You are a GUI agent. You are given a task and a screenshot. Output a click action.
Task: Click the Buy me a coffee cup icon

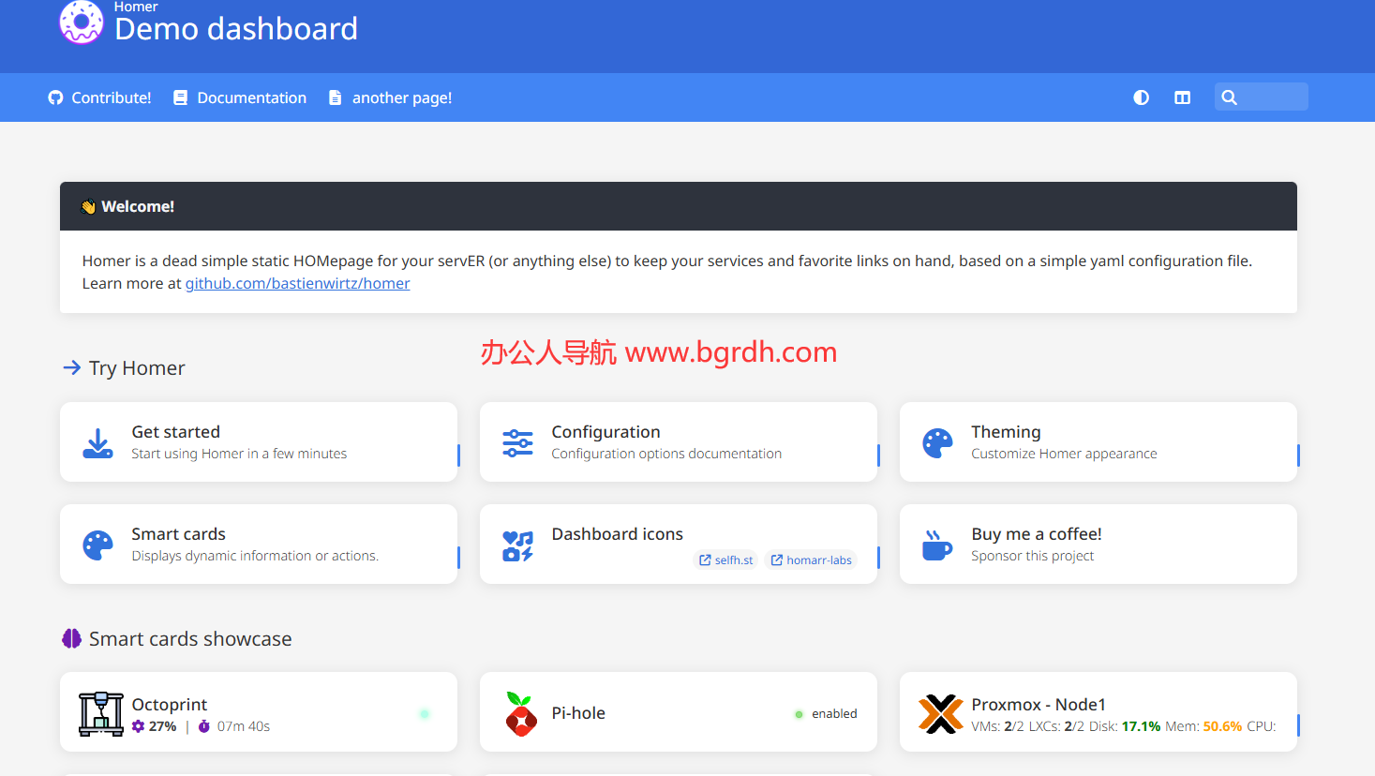point(937,545)
